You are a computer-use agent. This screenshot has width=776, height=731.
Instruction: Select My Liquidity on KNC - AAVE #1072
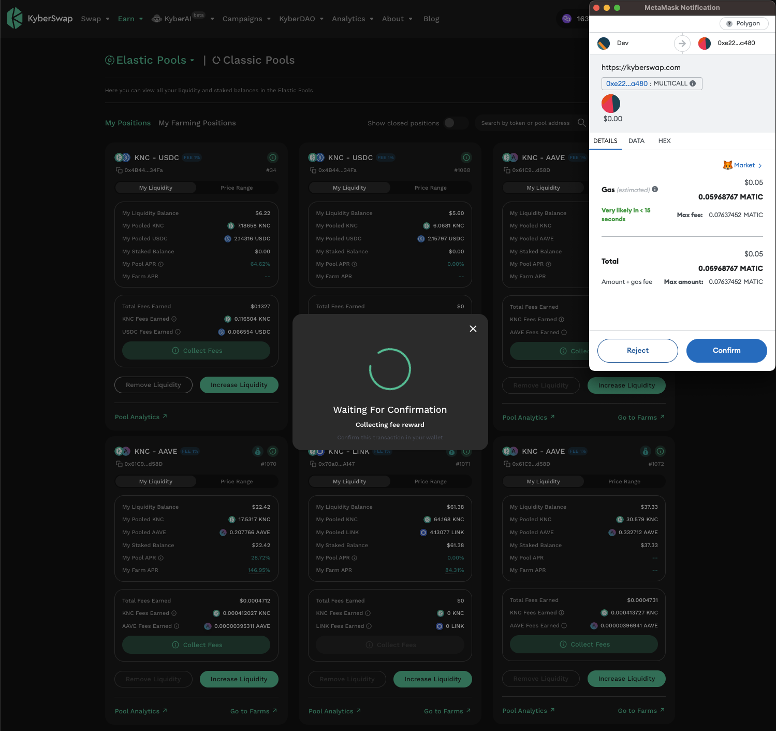pyautogui.click(x=543, y=481)
